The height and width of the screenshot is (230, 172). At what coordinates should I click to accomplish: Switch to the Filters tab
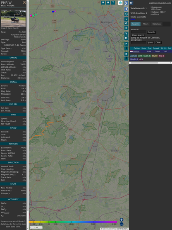tap(146, 24)
